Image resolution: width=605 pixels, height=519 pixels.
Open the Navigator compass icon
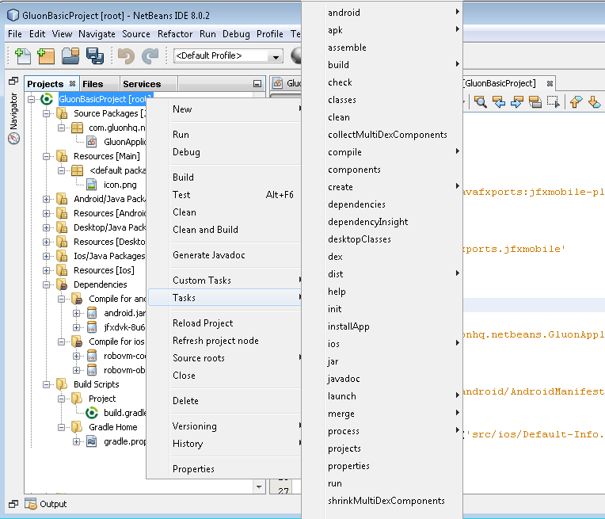click(x=13, y=138)
